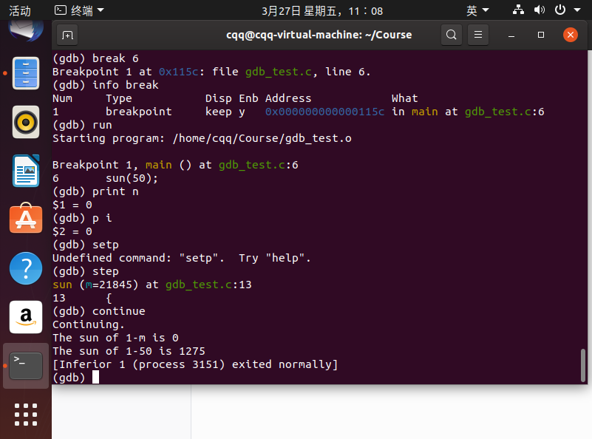Viewport: 592px width, 439px height.
Task: Click text "Breakpoint 1 at 0x115c"
Action: click(x=125, y=72)
